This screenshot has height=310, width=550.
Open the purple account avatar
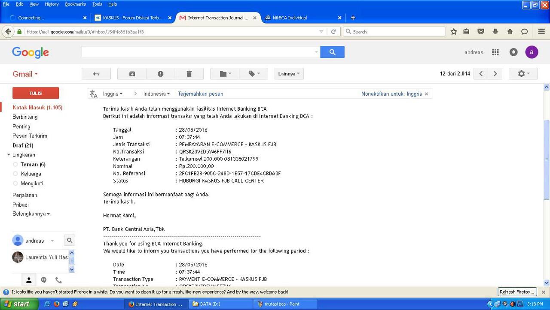pyautogui.click(x=532, y=52)
